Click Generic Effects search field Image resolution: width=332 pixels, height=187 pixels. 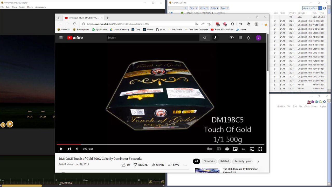178,8
